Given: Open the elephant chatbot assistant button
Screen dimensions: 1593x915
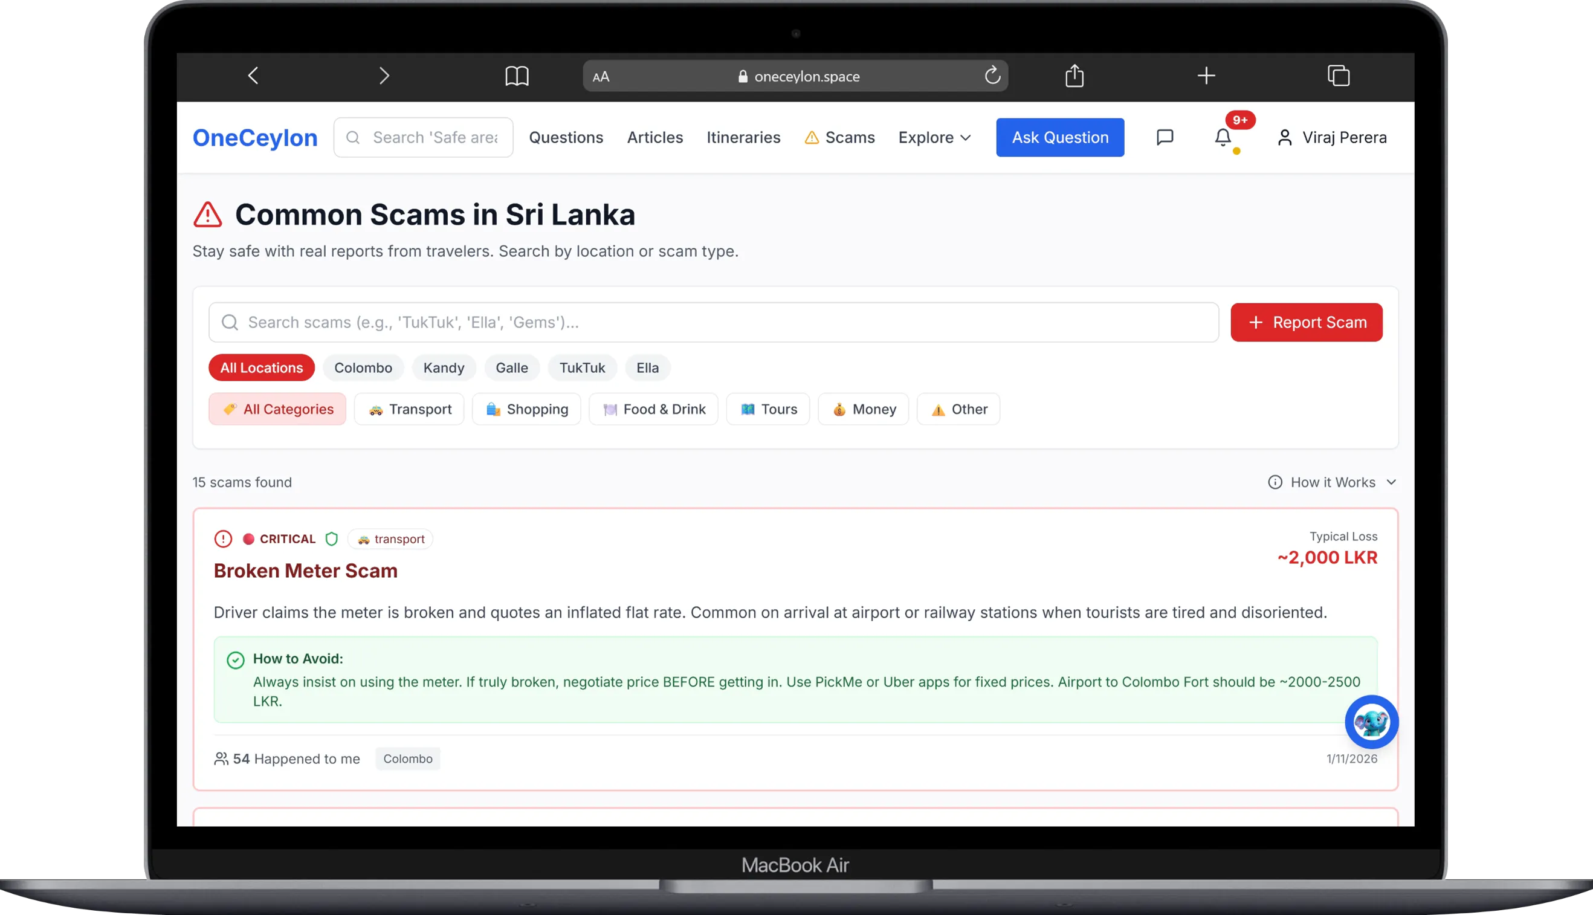Looking at the screenshot, I should (1371, 722).
